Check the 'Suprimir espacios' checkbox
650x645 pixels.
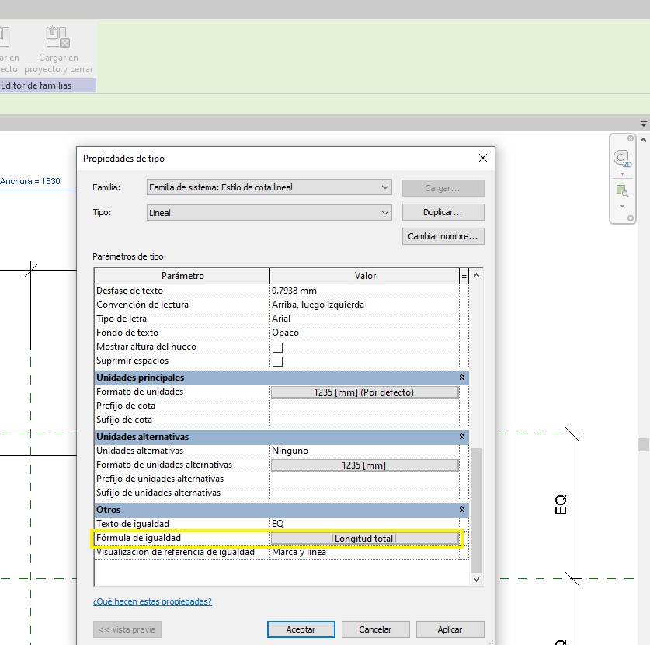point(277,361)
